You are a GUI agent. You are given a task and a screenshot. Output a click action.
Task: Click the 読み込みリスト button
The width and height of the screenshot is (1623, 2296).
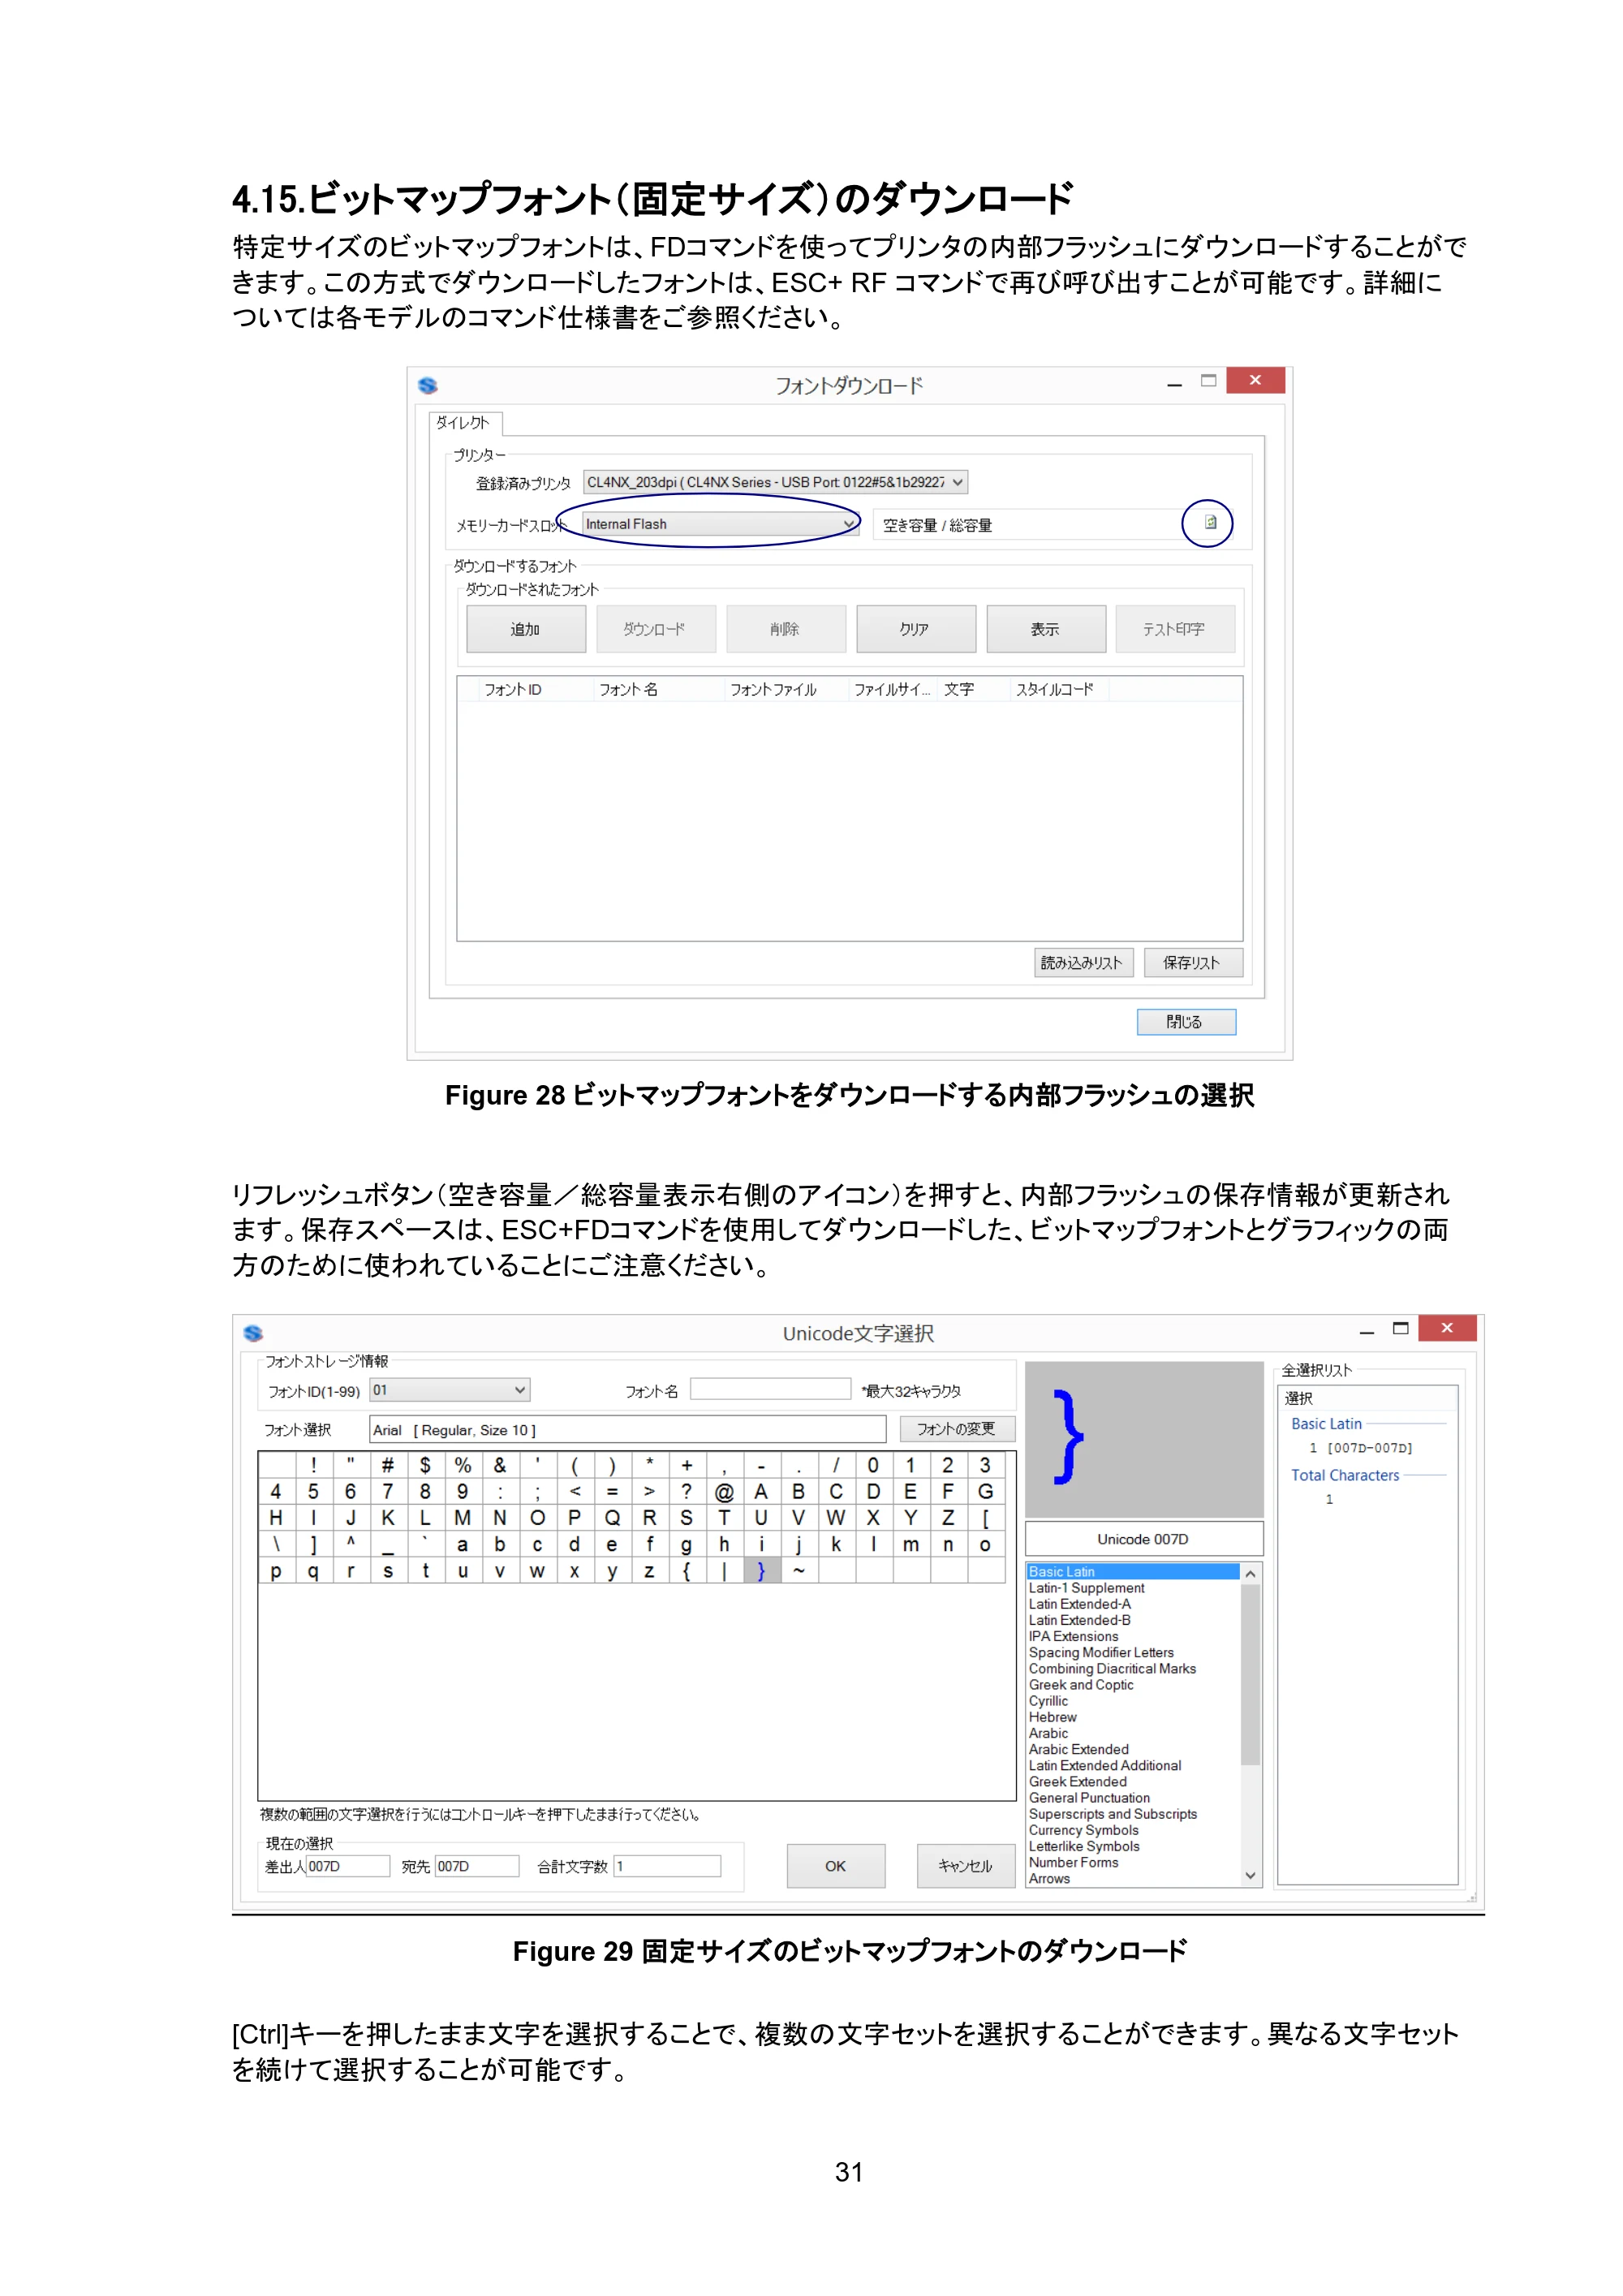click(1083, 962)
